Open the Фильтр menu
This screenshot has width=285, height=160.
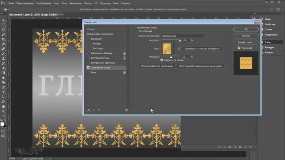click(88, 3)
